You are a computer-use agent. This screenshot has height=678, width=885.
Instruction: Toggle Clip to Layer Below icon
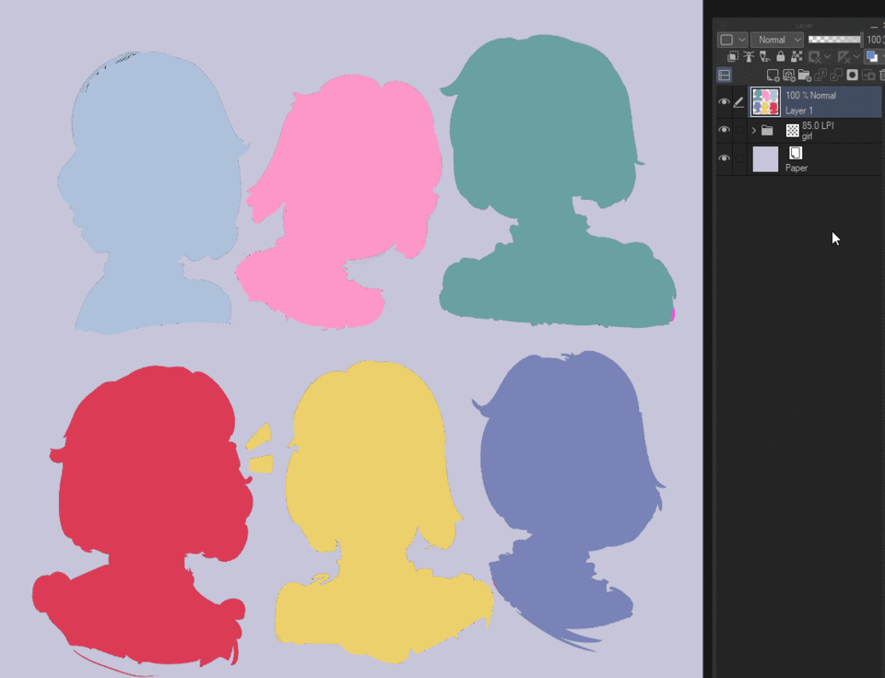pos(733,56)
